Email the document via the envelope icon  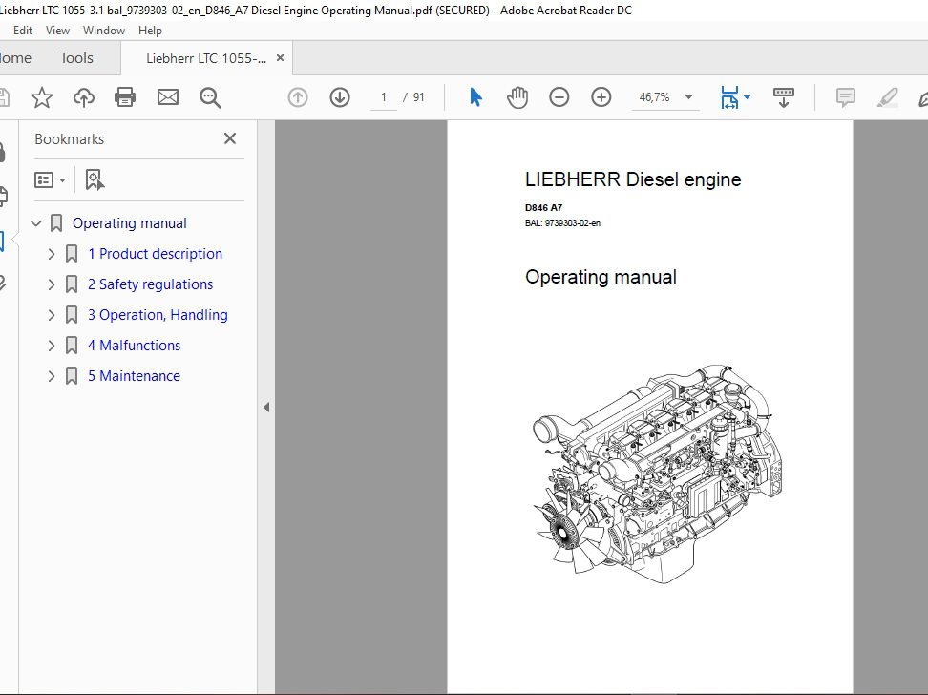168,96
